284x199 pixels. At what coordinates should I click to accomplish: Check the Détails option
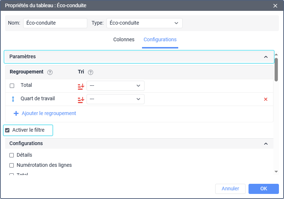pyautogui.click(x=12, y=155)
